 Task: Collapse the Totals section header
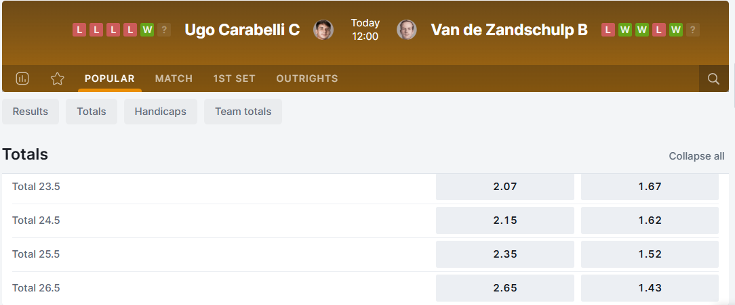(x=25, y=154)
